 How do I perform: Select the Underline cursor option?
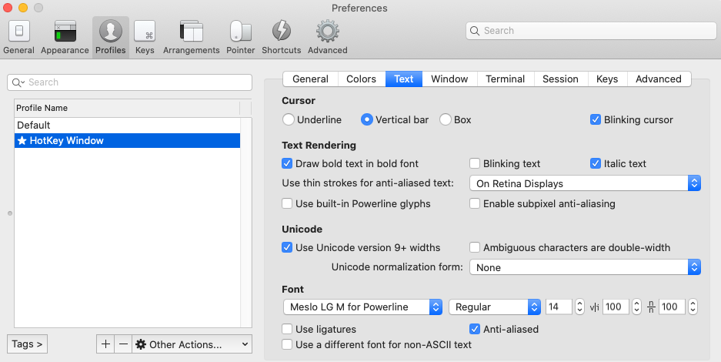coord(289,119)
